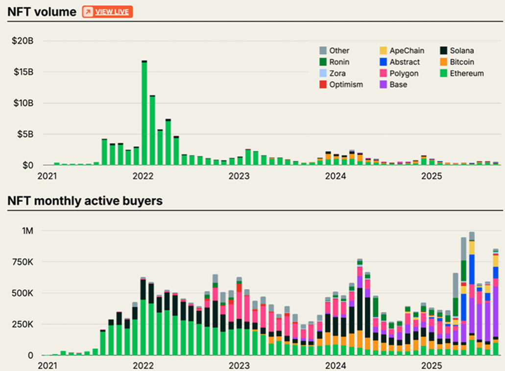Click the dark green Ronin legend swatch
Screen dimensions: 505x371
click(322, 62)
